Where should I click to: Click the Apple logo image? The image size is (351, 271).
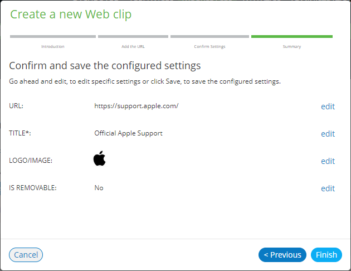(99, 158)
